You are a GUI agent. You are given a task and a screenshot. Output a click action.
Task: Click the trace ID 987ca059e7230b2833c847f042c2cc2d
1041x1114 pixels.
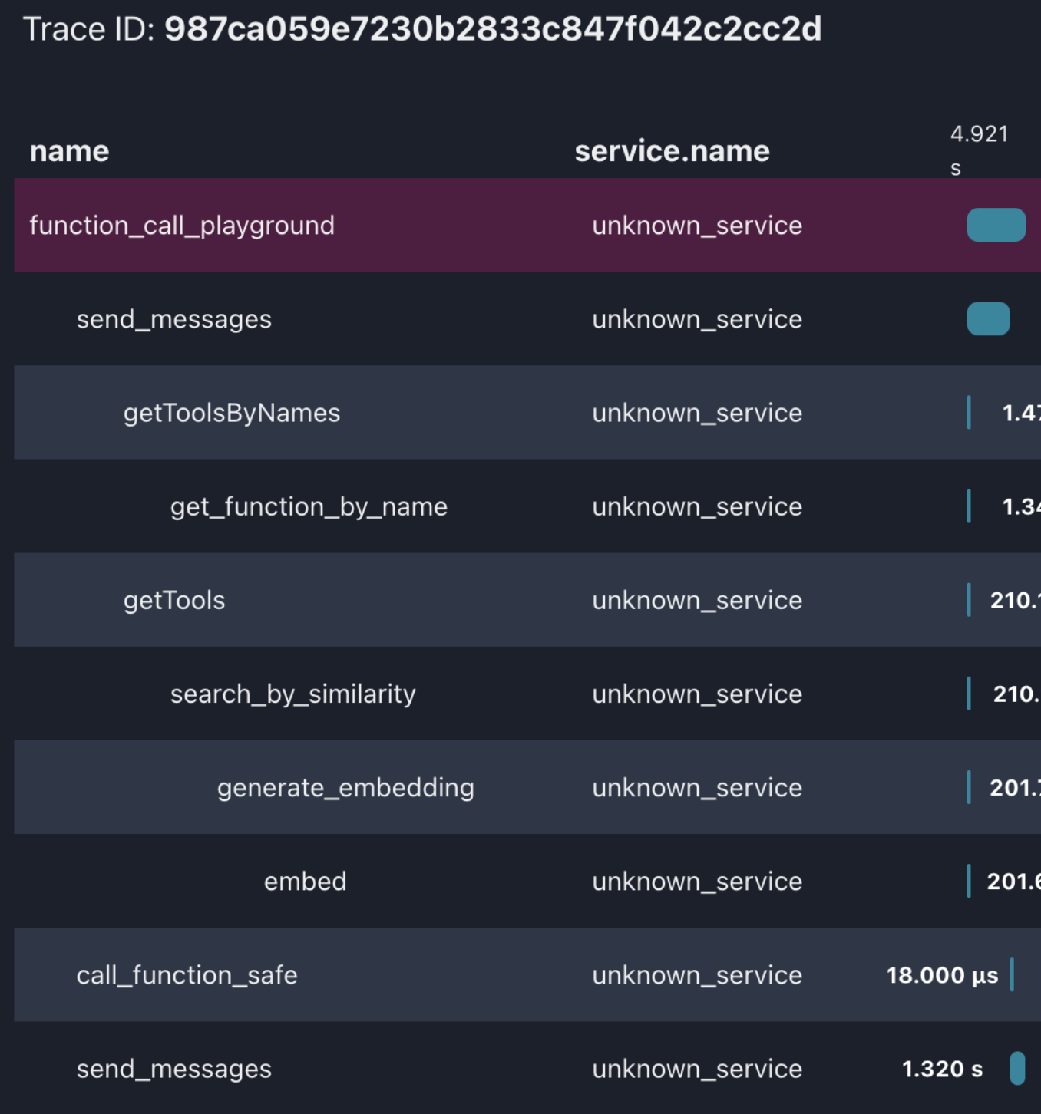click(493, 29)
